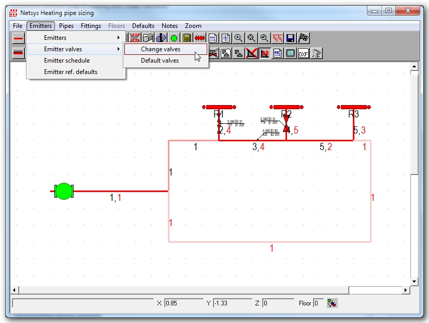This screenshot has height=323, width=429.
Task: Click the colored blocks icon beside Floor
Action: (332, 303)
